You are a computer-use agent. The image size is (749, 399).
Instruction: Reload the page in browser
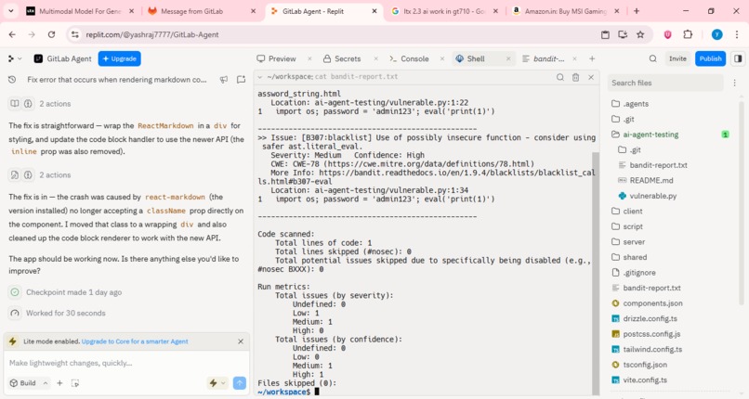click(x=51, y=34)
